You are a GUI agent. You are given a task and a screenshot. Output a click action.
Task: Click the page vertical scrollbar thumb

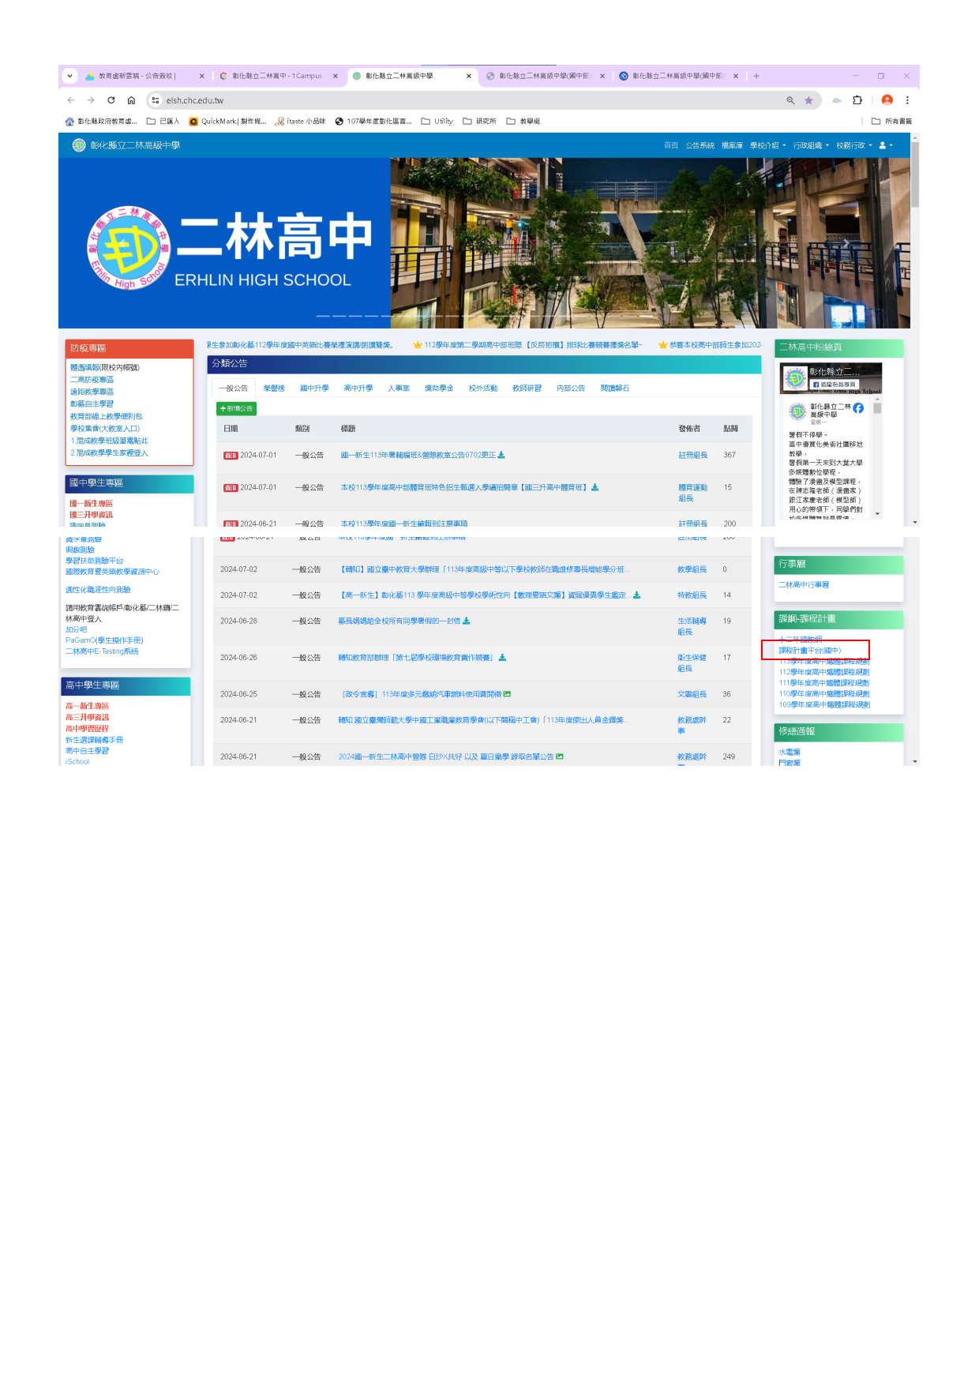tap(915, 174)
